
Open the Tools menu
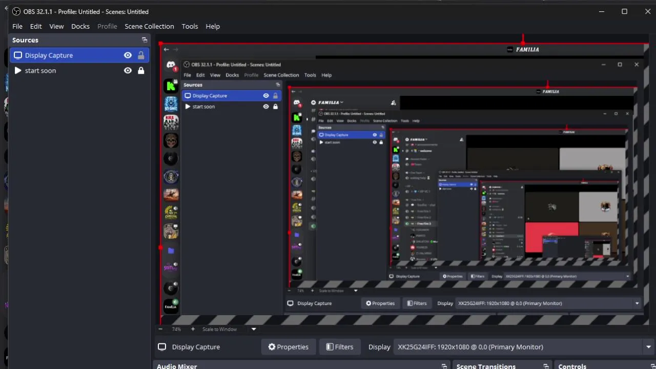[x=190, y=26]
